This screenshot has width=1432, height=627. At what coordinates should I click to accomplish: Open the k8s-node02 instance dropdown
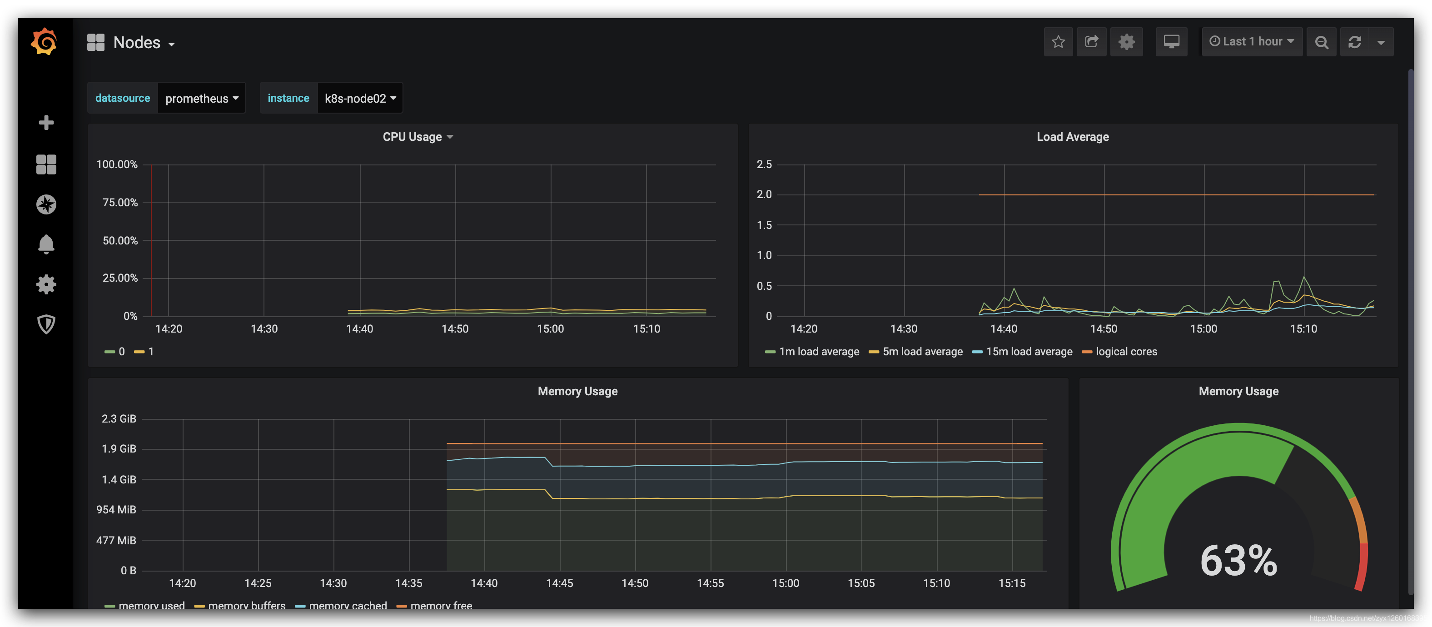pos(360,99)
